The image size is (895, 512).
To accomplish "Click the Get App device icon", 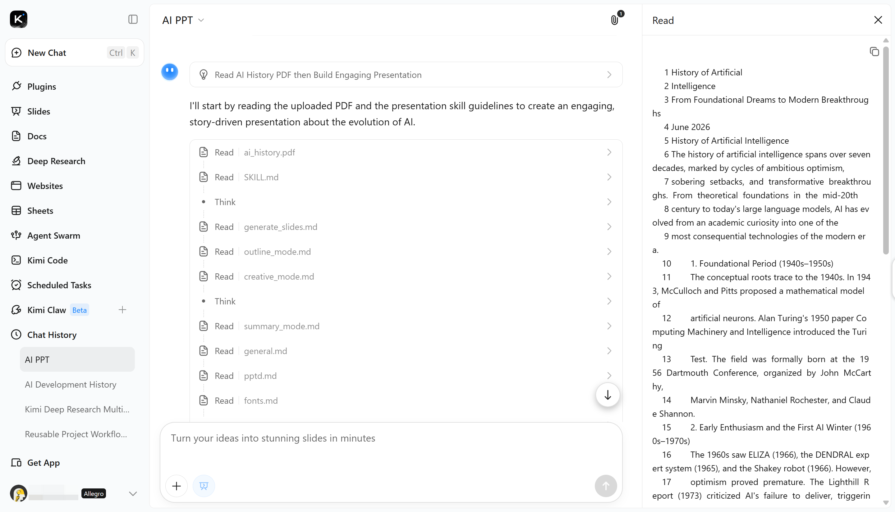I will [16, 463].
